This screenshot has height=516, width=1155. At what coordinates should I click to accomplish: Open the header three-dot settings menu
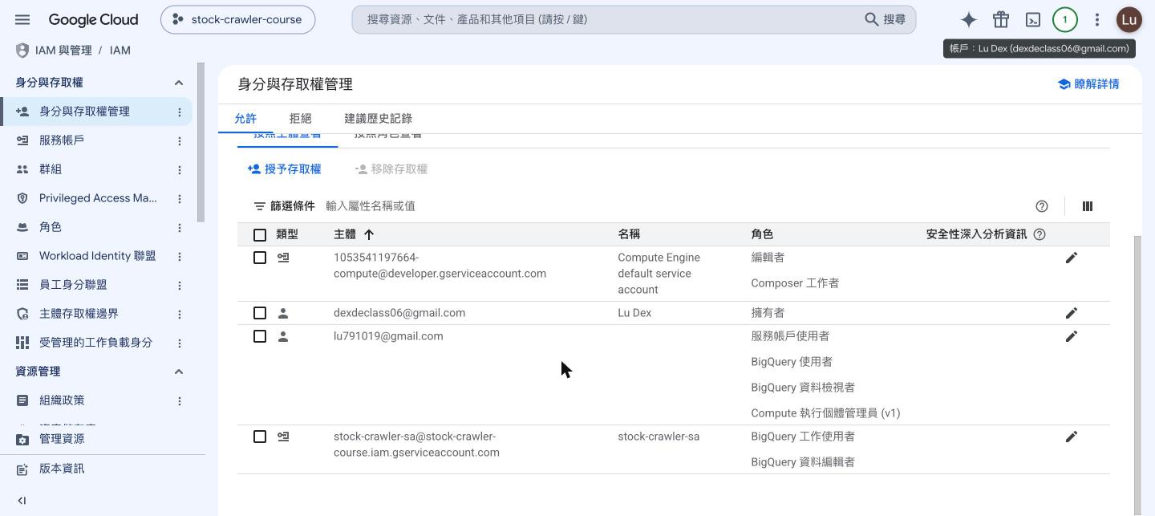pyautogui.click(x=1097, y=19)
